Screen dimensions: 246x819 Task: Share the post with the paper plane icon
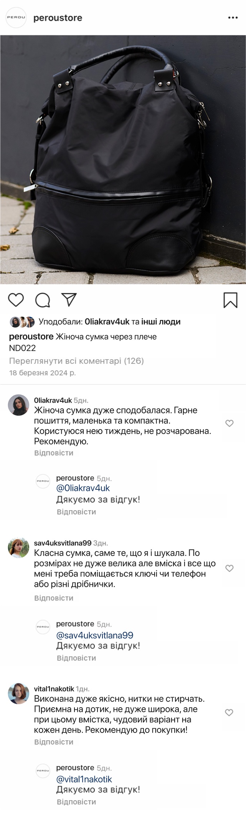69,300
